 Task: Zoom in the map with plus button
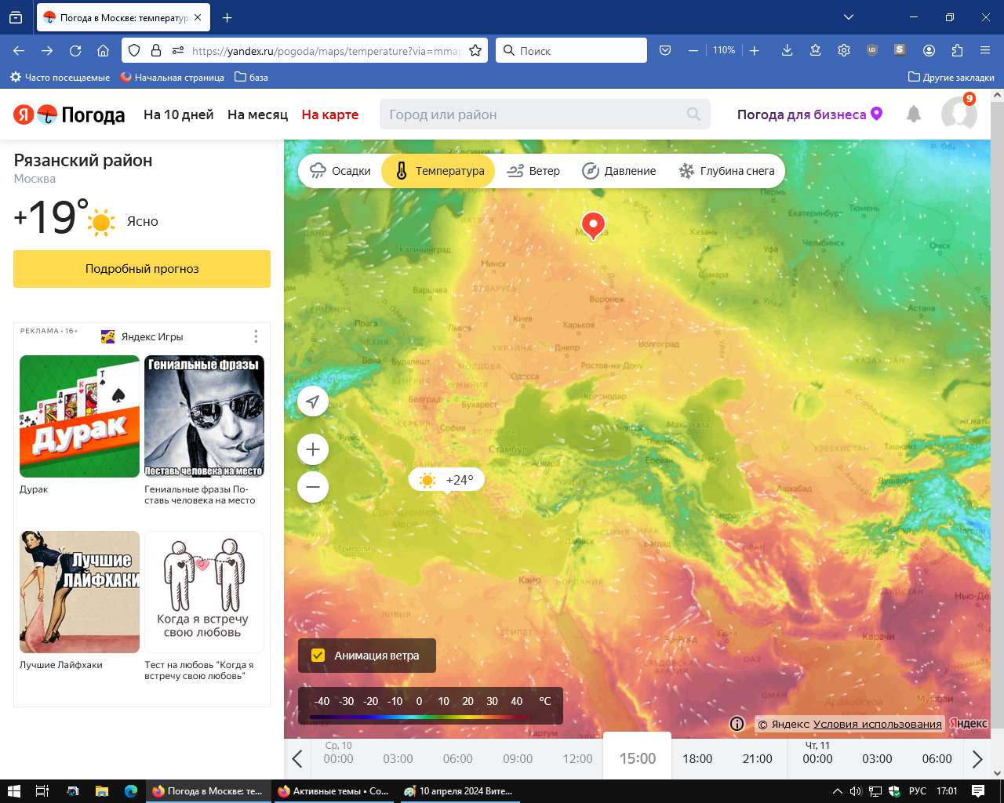tap(313, 449)
